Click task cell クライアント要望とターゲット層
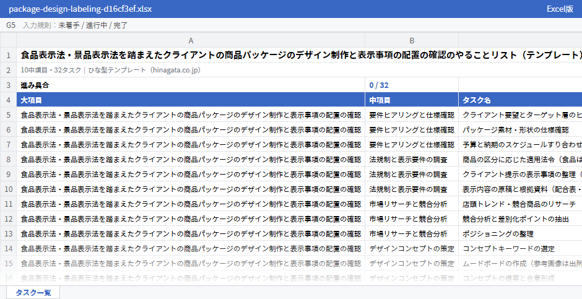The height and width of the screenshot is (299, 582). 520,115
